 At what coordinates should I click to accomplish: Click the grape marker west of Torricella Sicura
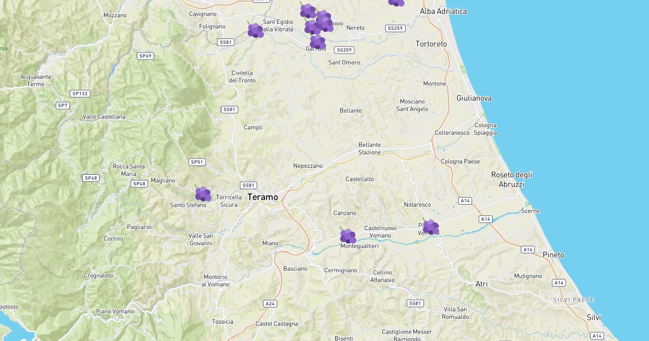tap(203, 193)
